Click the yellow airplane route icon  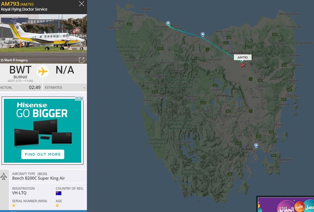tap(43, 72)
